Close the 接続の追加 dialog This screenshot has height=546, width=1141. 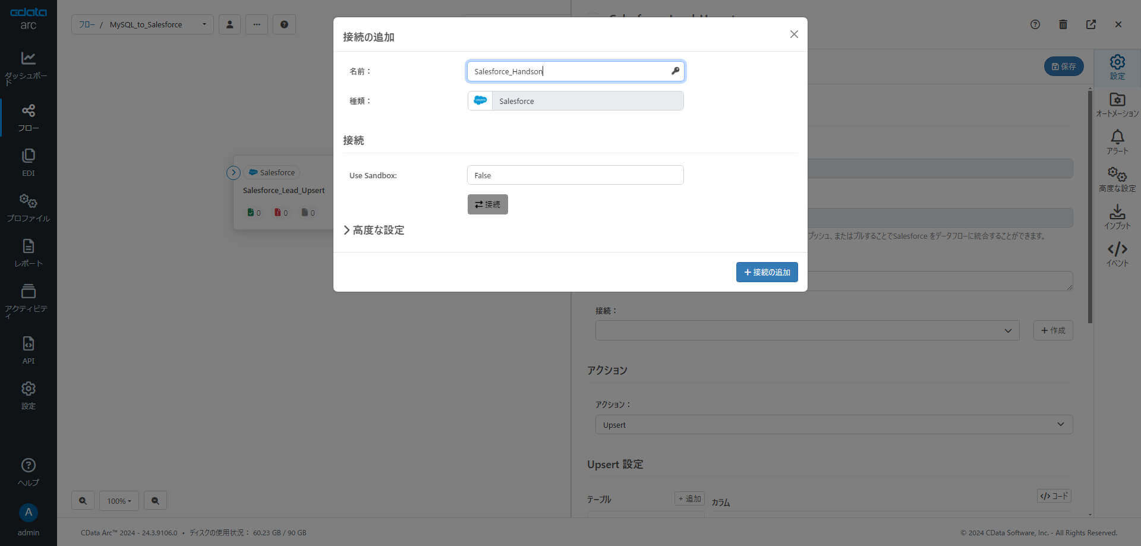tap(794, 34)
